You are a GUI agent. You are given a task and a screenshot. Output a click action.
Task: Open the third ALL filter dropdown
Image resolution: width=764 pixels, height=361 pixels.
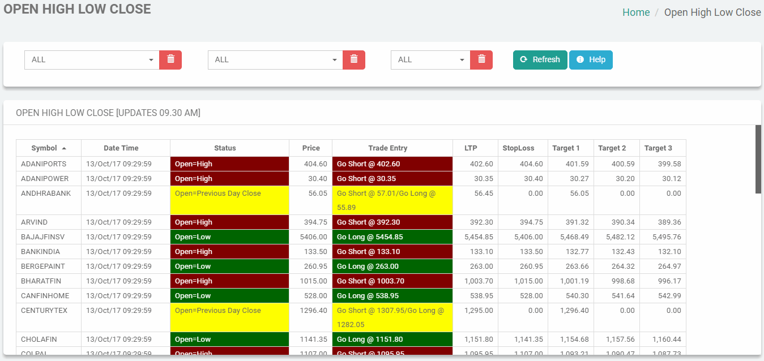click(430, 59)
